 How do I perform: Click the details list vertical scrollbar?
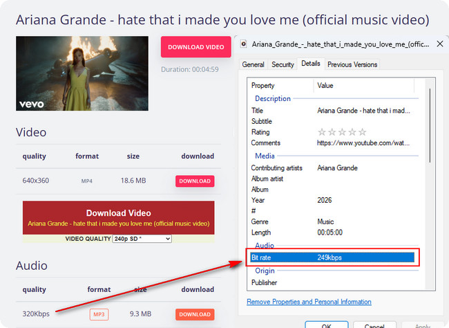(x=430, y=125)
